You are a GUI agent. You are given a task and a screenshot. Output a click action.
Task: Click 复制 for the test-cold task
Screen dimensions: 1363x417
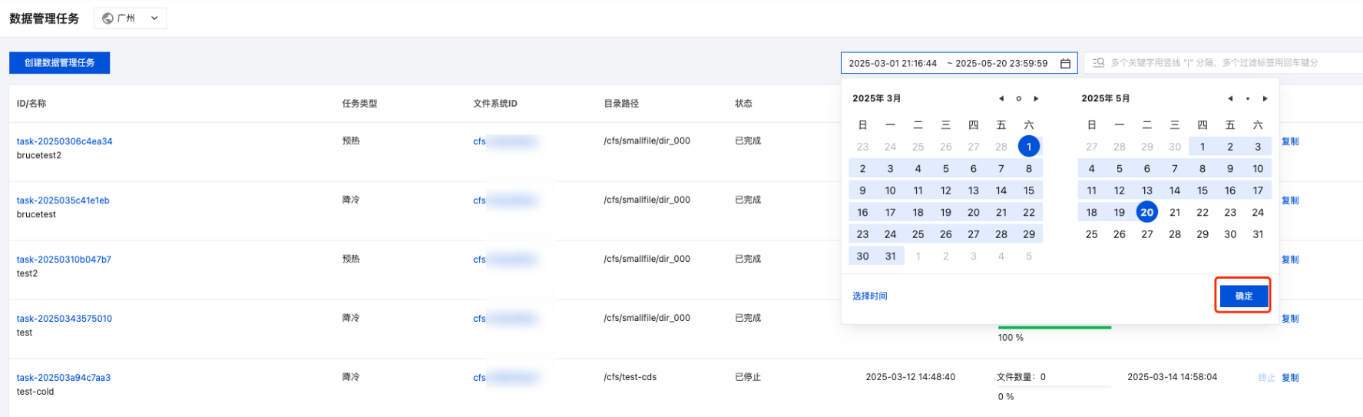[x=1290, y=377]
